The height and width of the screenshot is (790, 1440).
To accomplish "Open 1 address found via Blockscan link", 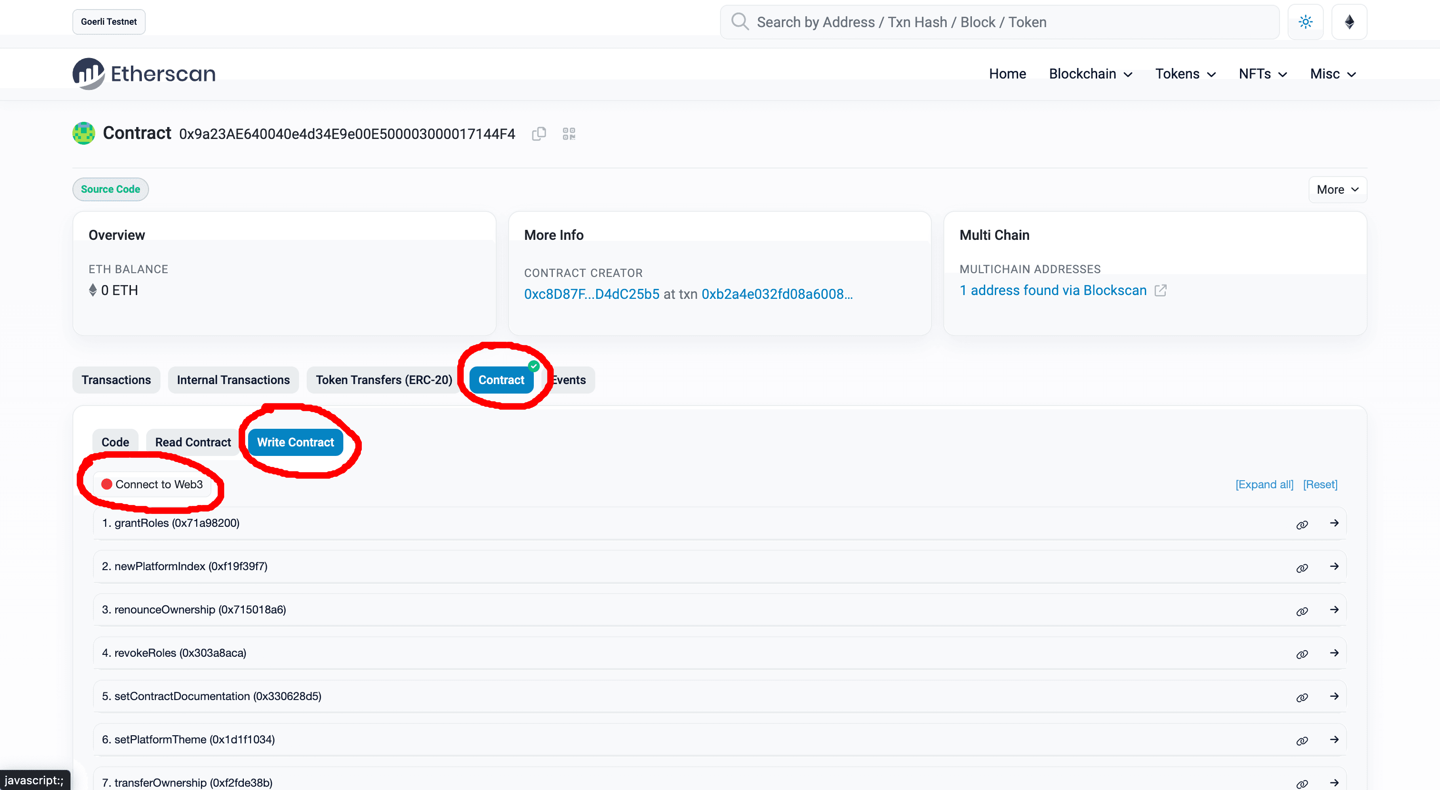I will [1052, 290].
